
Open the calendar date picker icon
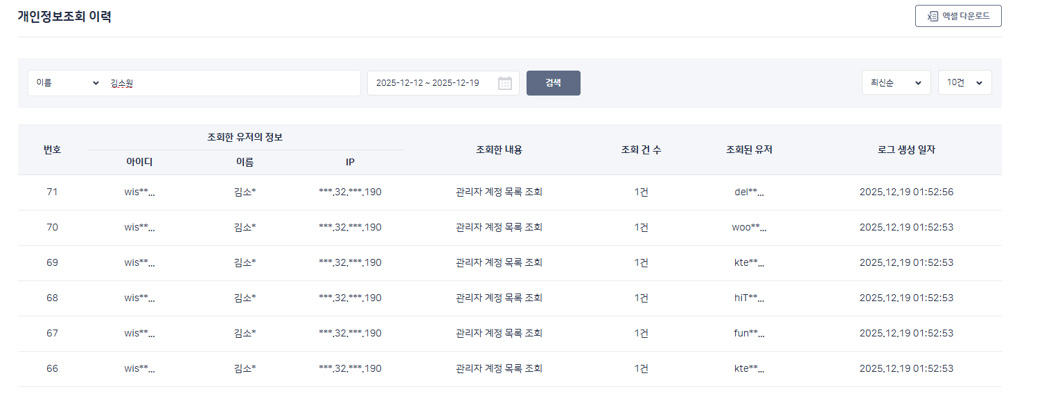coord(505,83)
